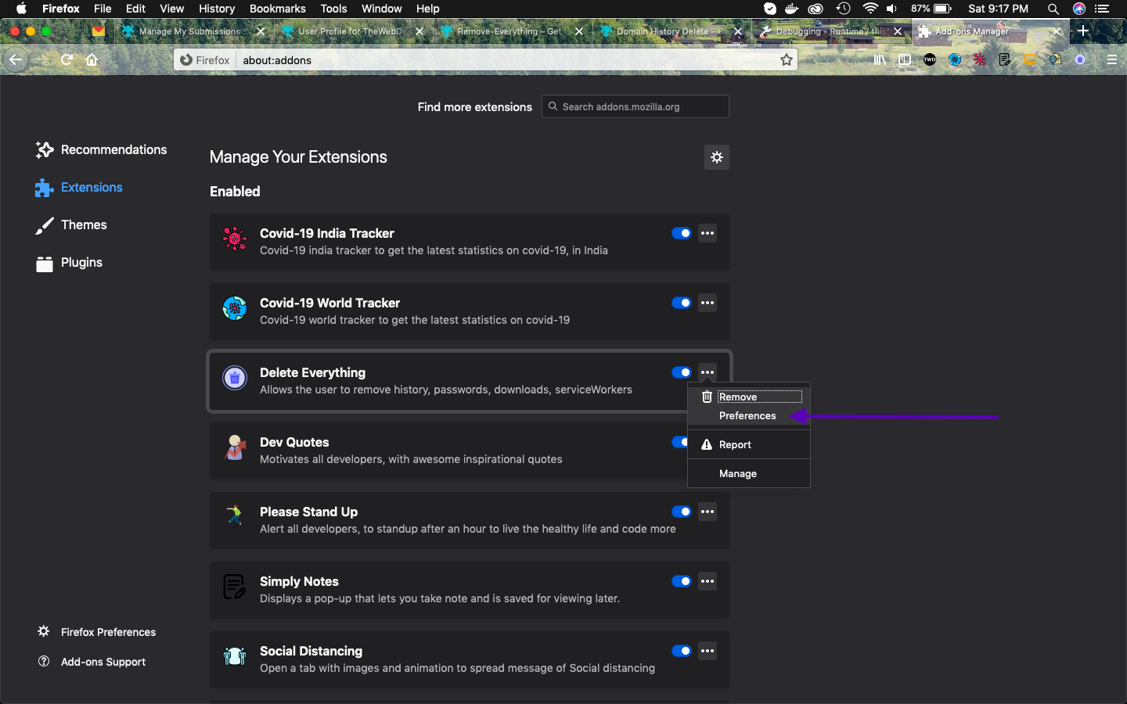
Task: Click the Delete Everything extension icon in list
Action: [235, 378]
